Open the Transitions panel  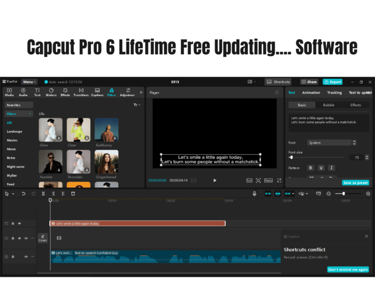(x=81, y=92)
